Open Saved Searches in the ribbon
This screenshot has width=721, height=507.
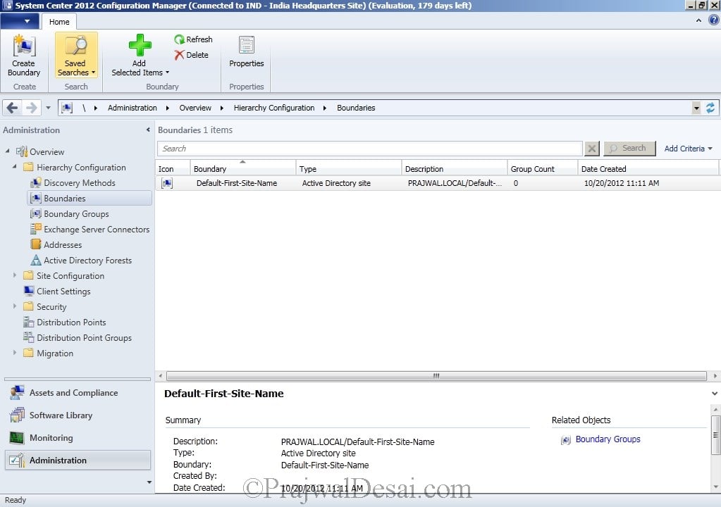coord(76,55)
